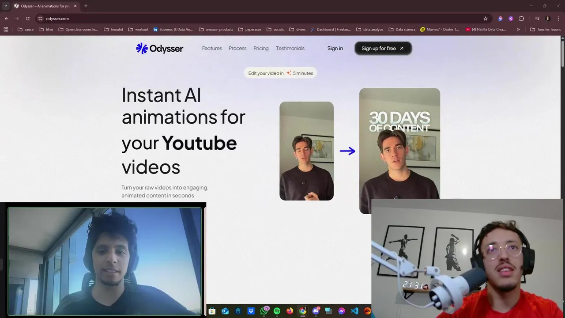Open the socials bookmark folder

point(275,30)
